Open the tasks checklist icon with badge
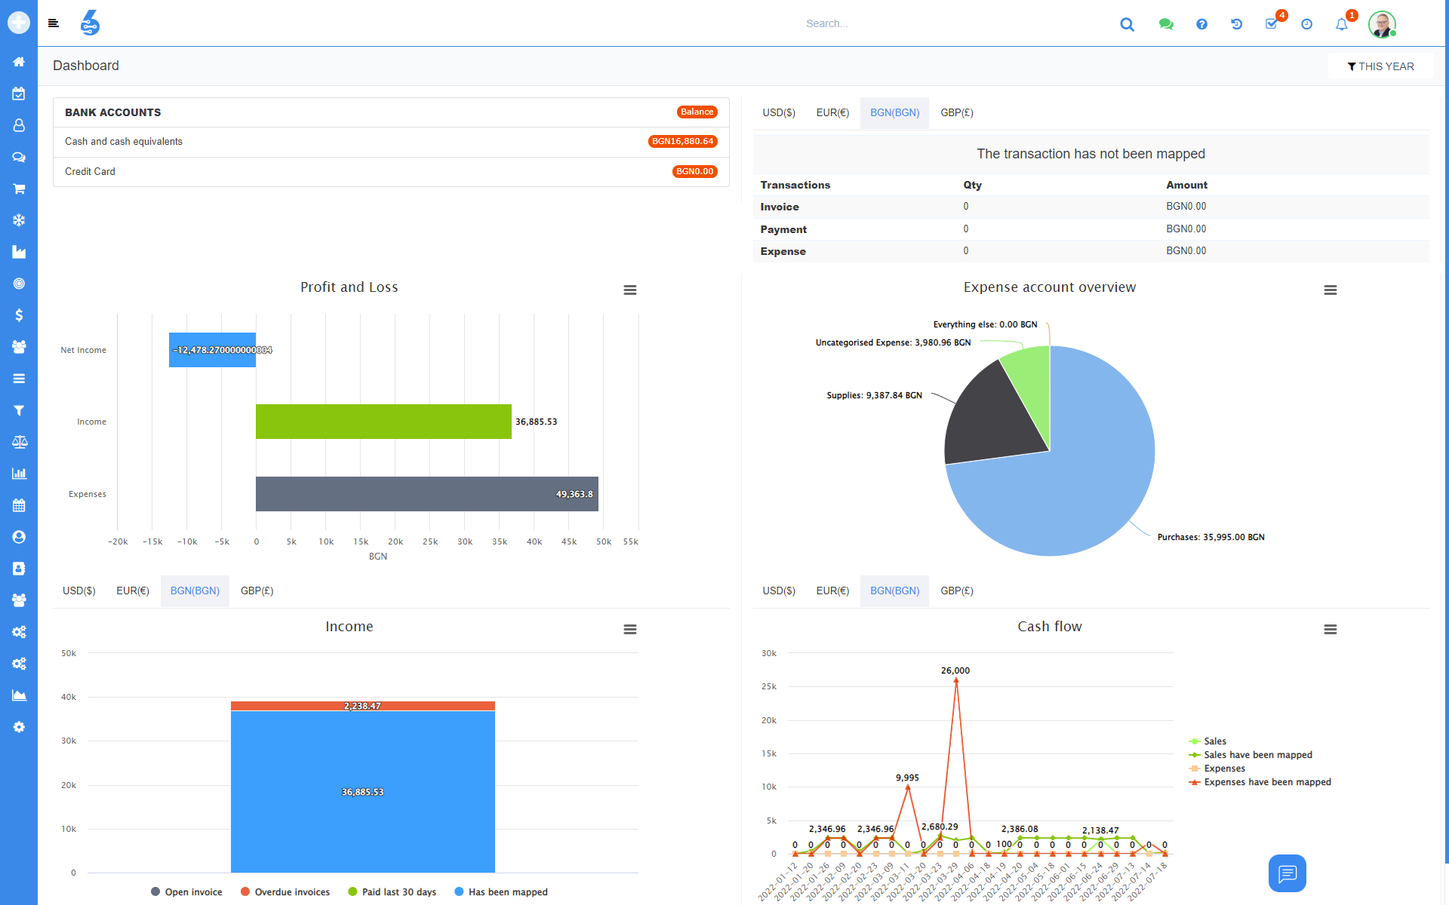This screenshot has height=905, width=1449. point(1272,24)
